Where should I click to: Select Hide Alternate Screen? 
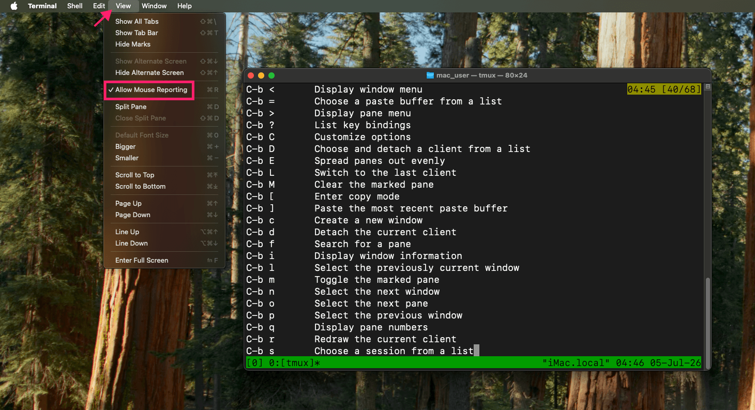[164, 73]
